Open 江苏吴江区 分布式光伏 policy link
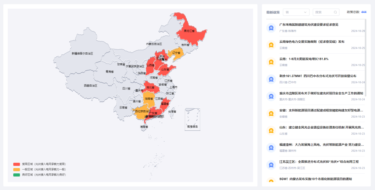 (x=319, y=162)
